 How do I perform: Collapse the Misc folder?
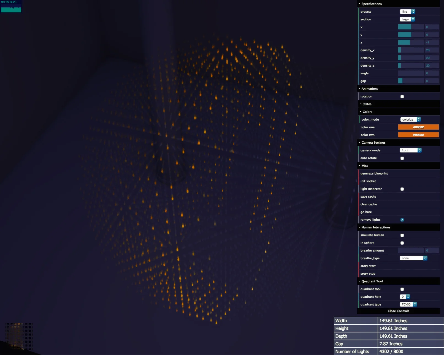coord(398,166)
